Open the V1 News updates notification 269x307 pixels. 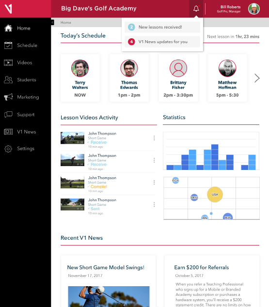pyautogui.click(x=162, y=42)
